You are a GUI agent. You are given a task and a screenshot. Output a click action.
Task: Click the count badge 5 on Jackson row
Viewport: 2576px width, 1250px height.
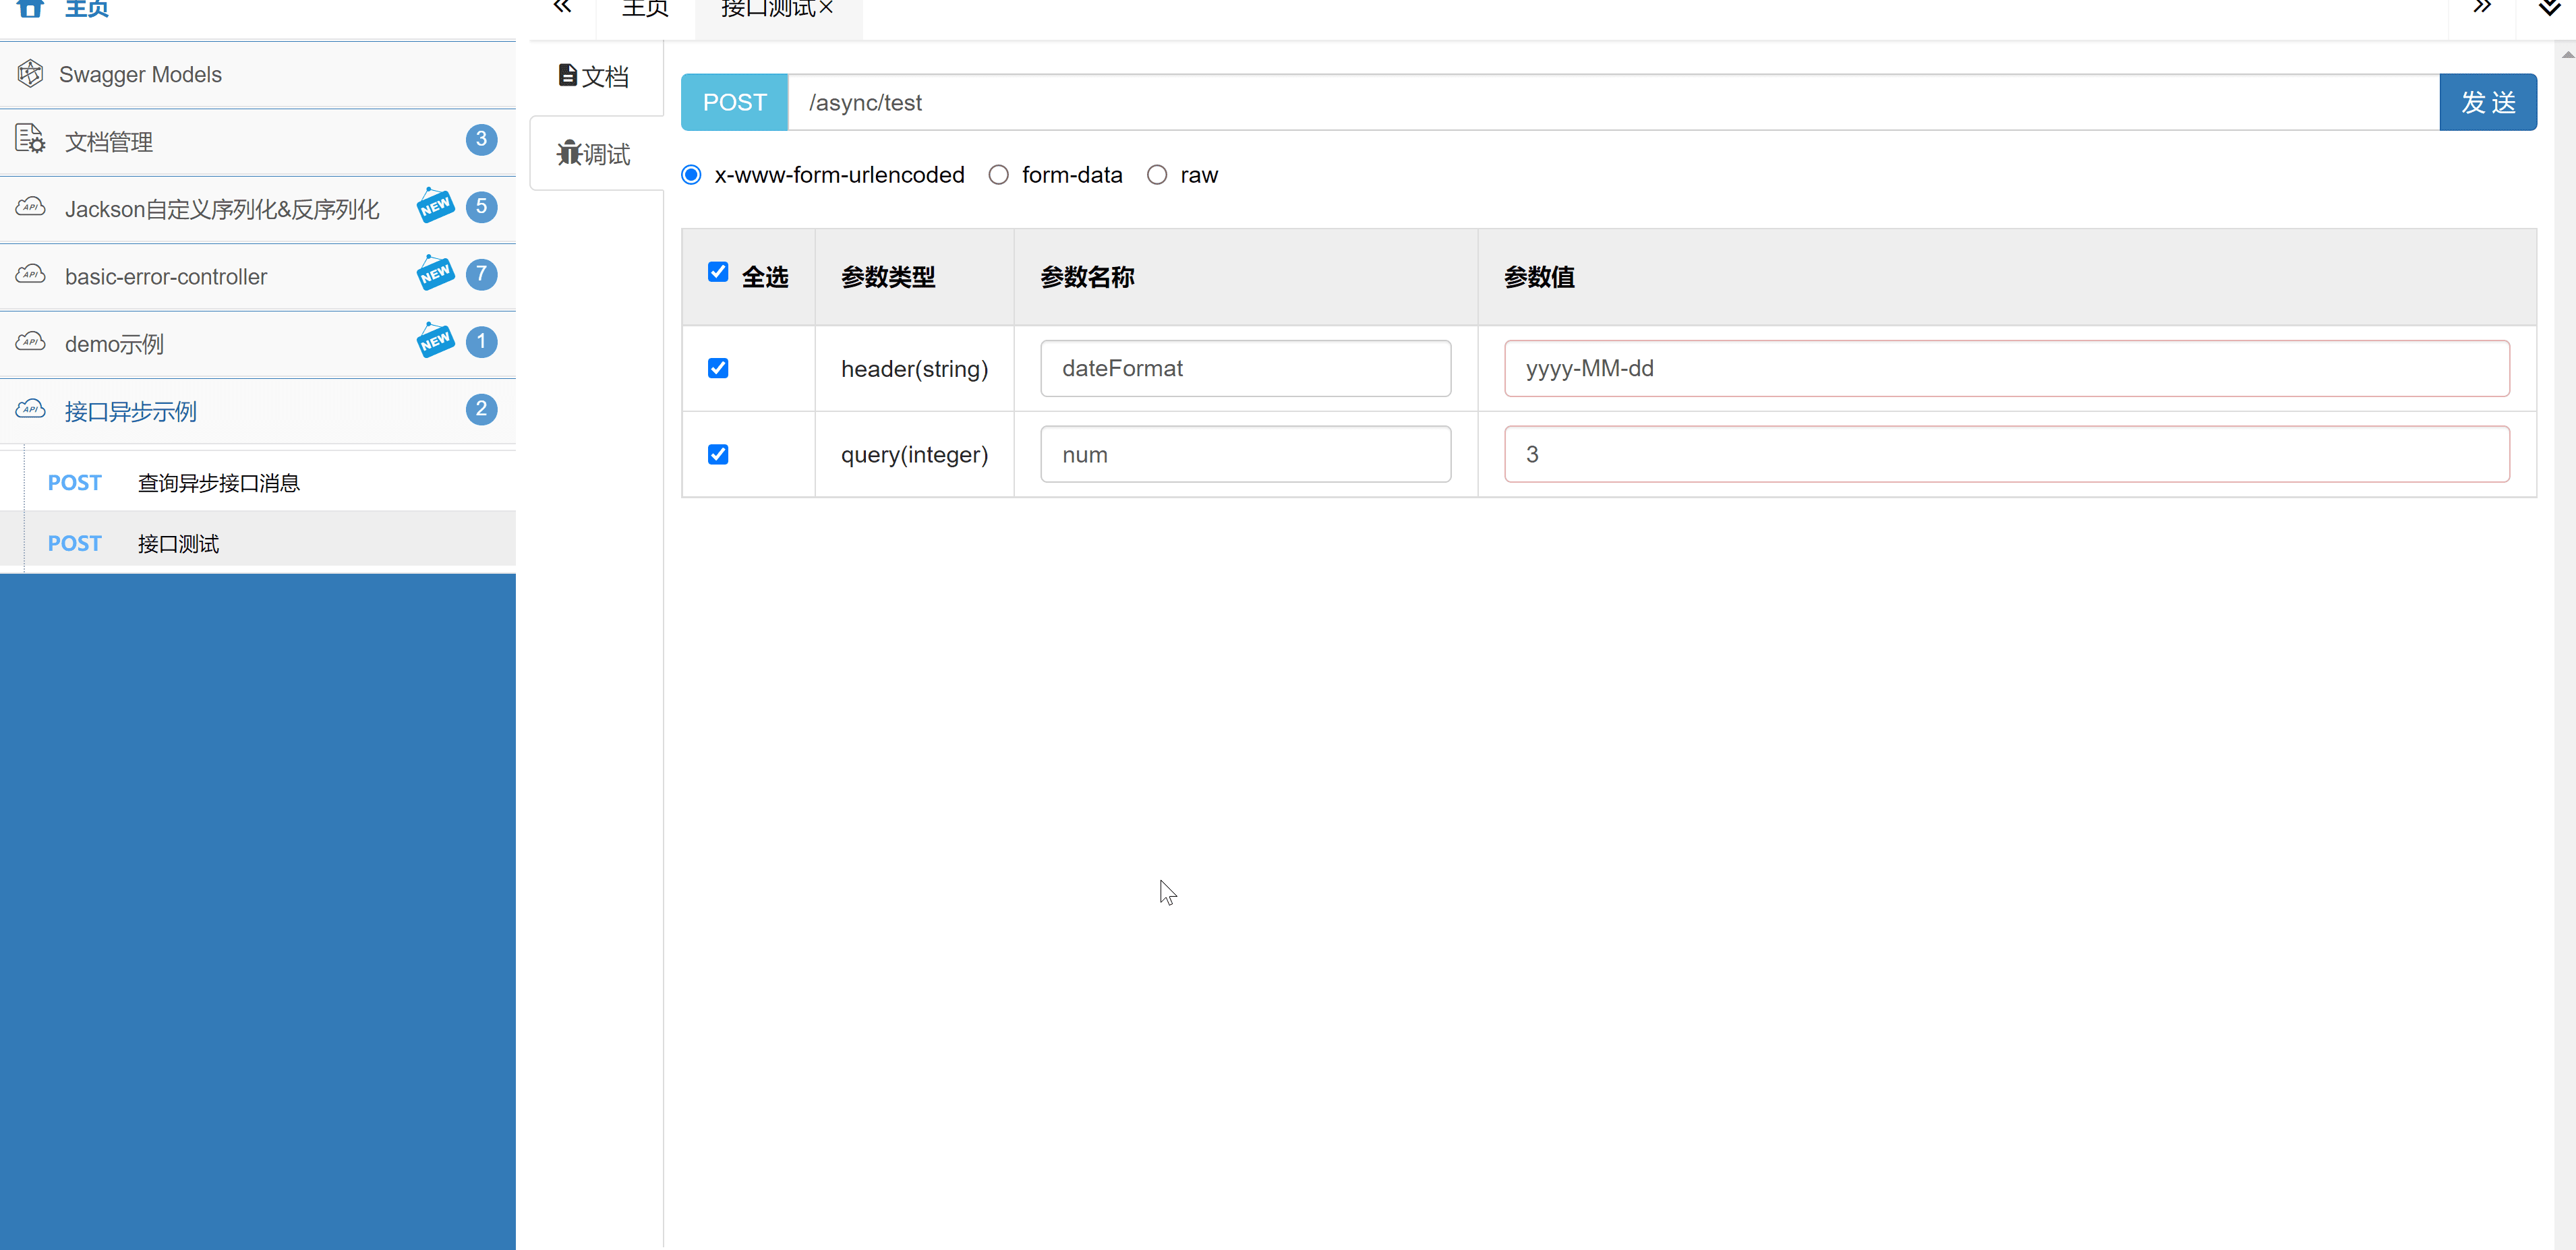coord(481,207)
